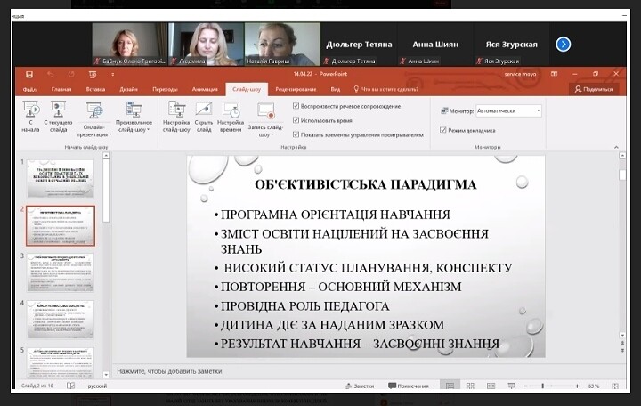Click the language indicator in status bar
The height and width of the screenshot is (406, 641).
tap(97, 386)
